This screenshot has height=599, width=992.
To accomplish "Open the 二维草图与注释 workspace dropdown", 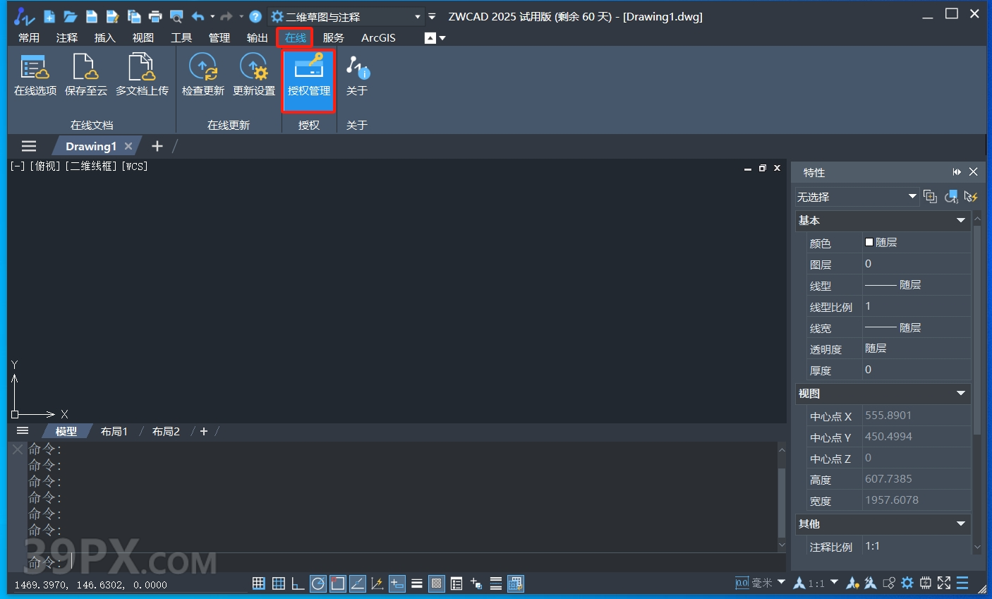I will click(346, 16).
